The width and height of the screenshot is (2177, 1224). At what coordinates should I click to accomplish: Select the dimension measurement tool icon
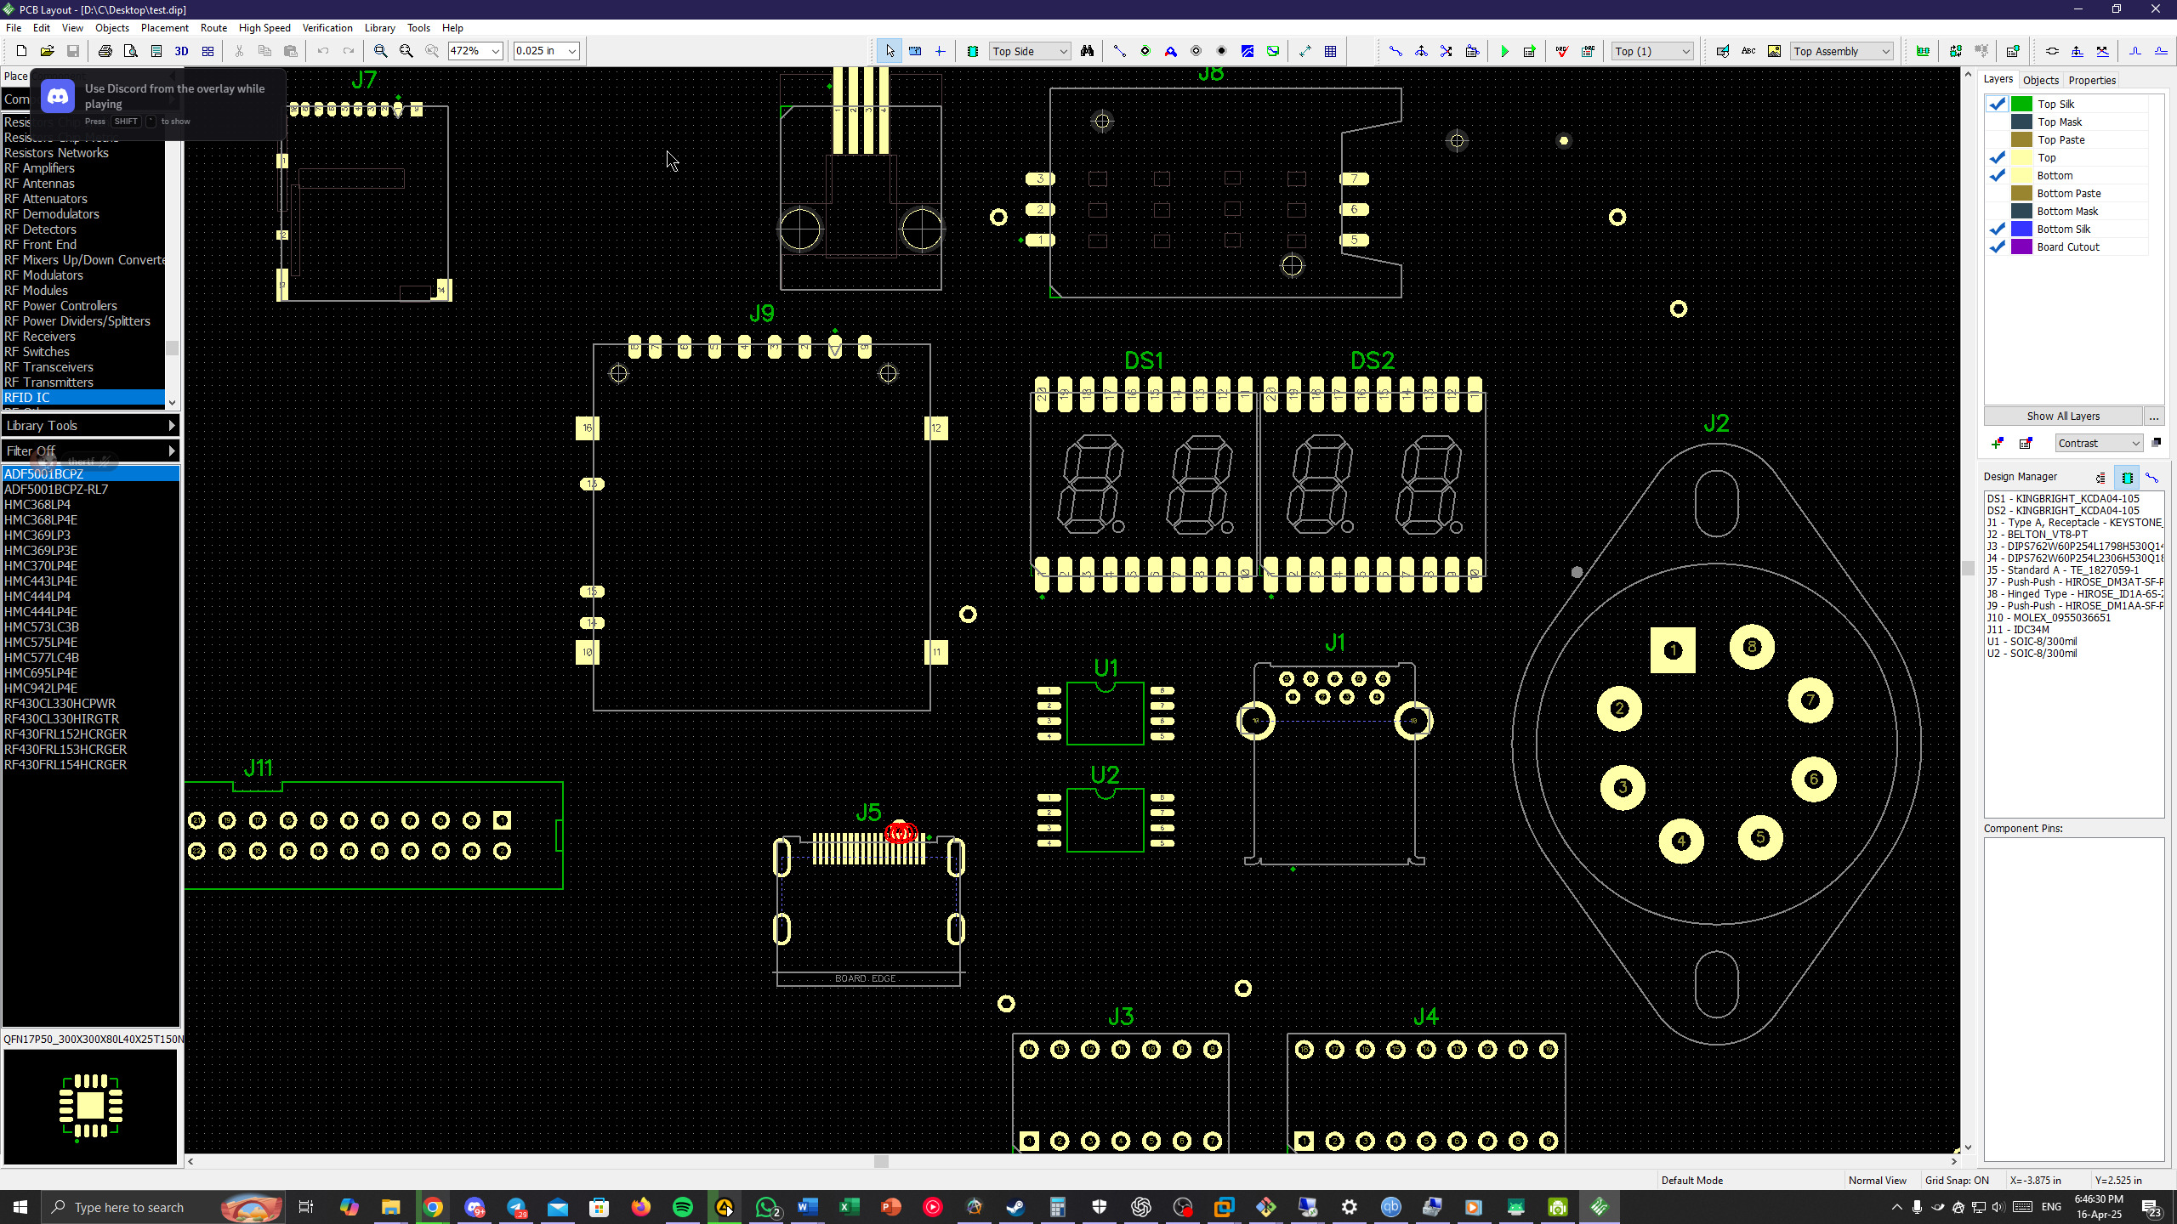click(x=1305, y=51)
